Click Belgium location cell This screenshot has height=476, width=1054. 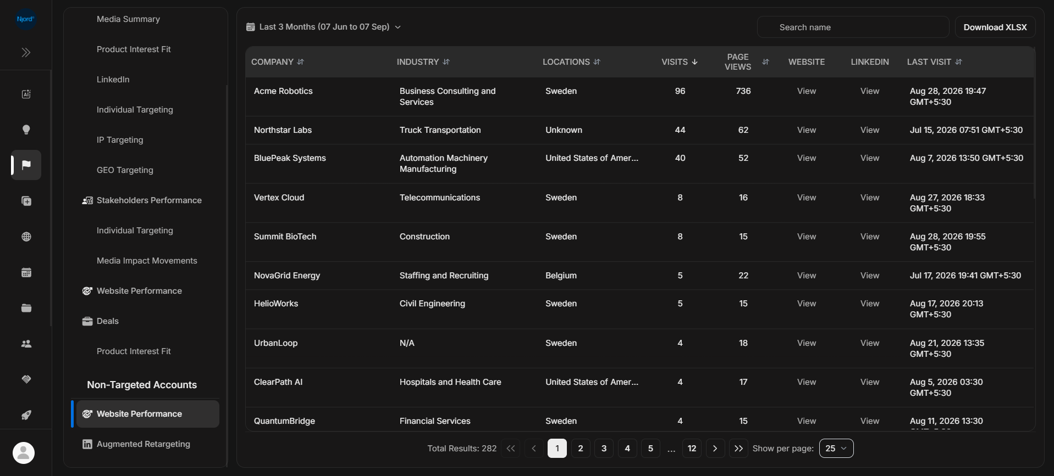click(x=561, y=276)
